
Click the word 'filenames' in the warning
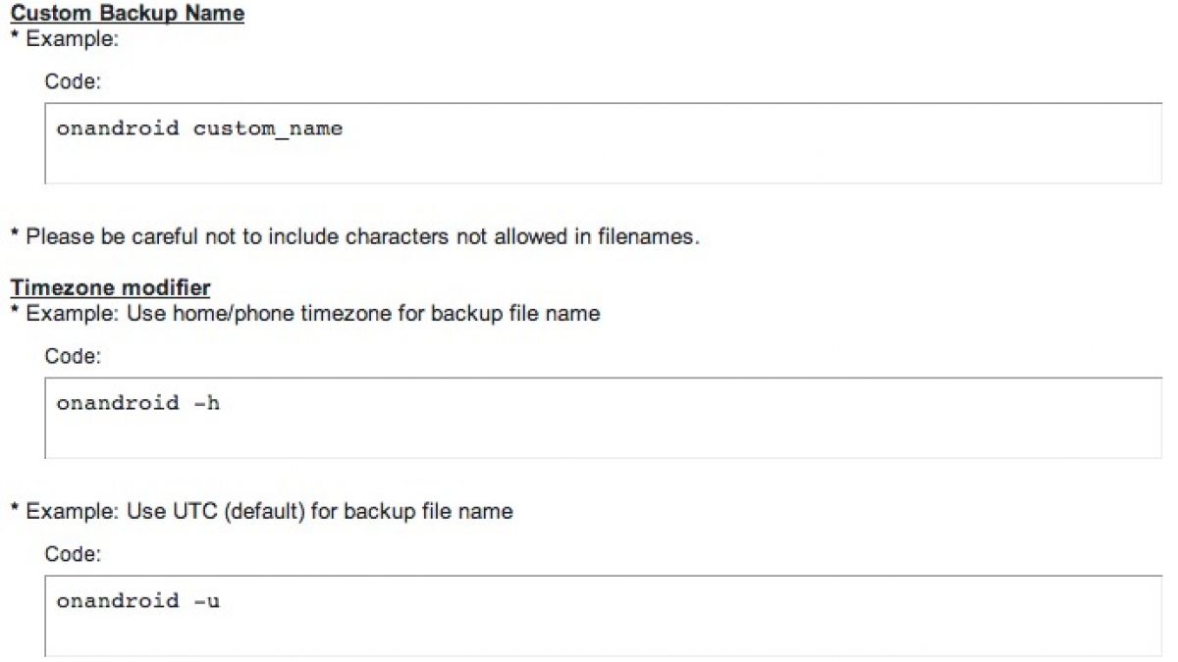coord(649,237)
